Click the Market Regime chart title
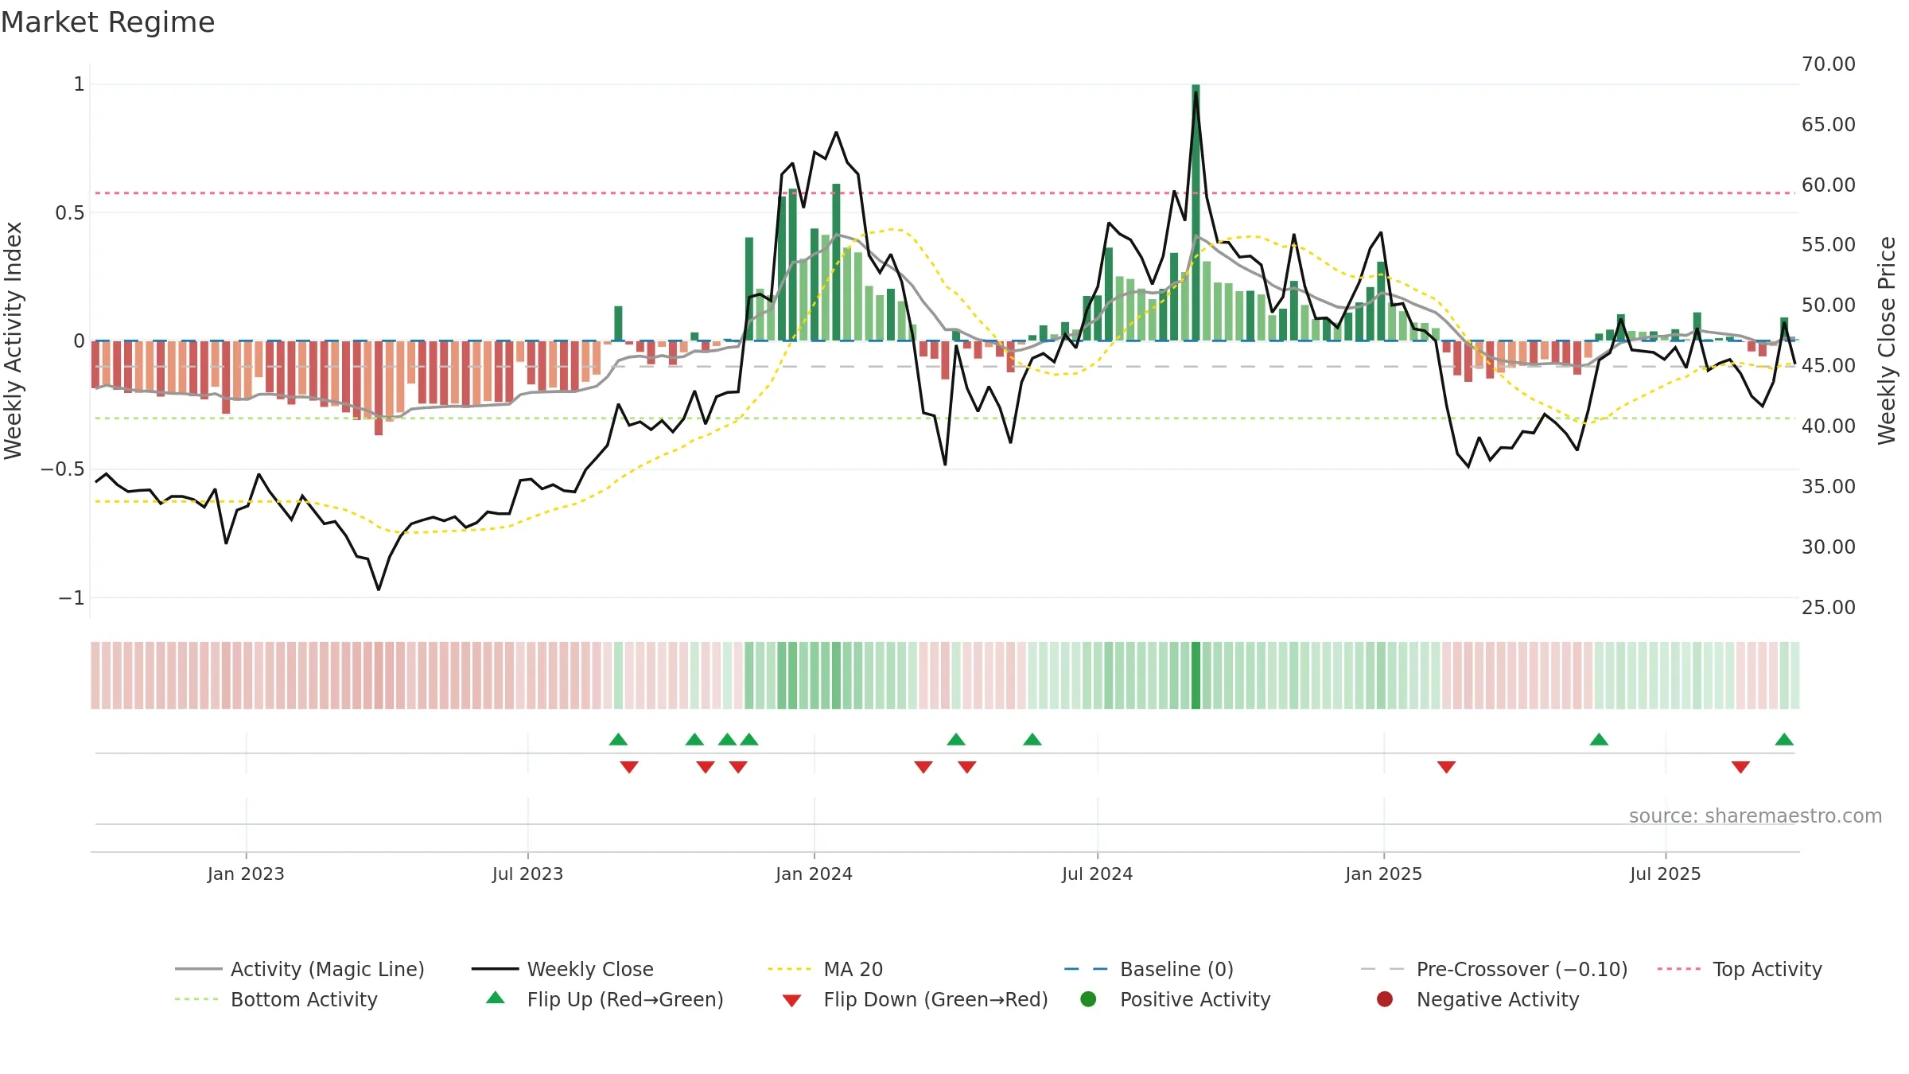The height and width of the screenshot is (1074, 1909). (107, 22)
